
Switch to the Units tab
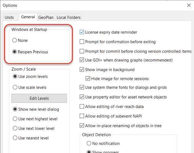(9, 17)
